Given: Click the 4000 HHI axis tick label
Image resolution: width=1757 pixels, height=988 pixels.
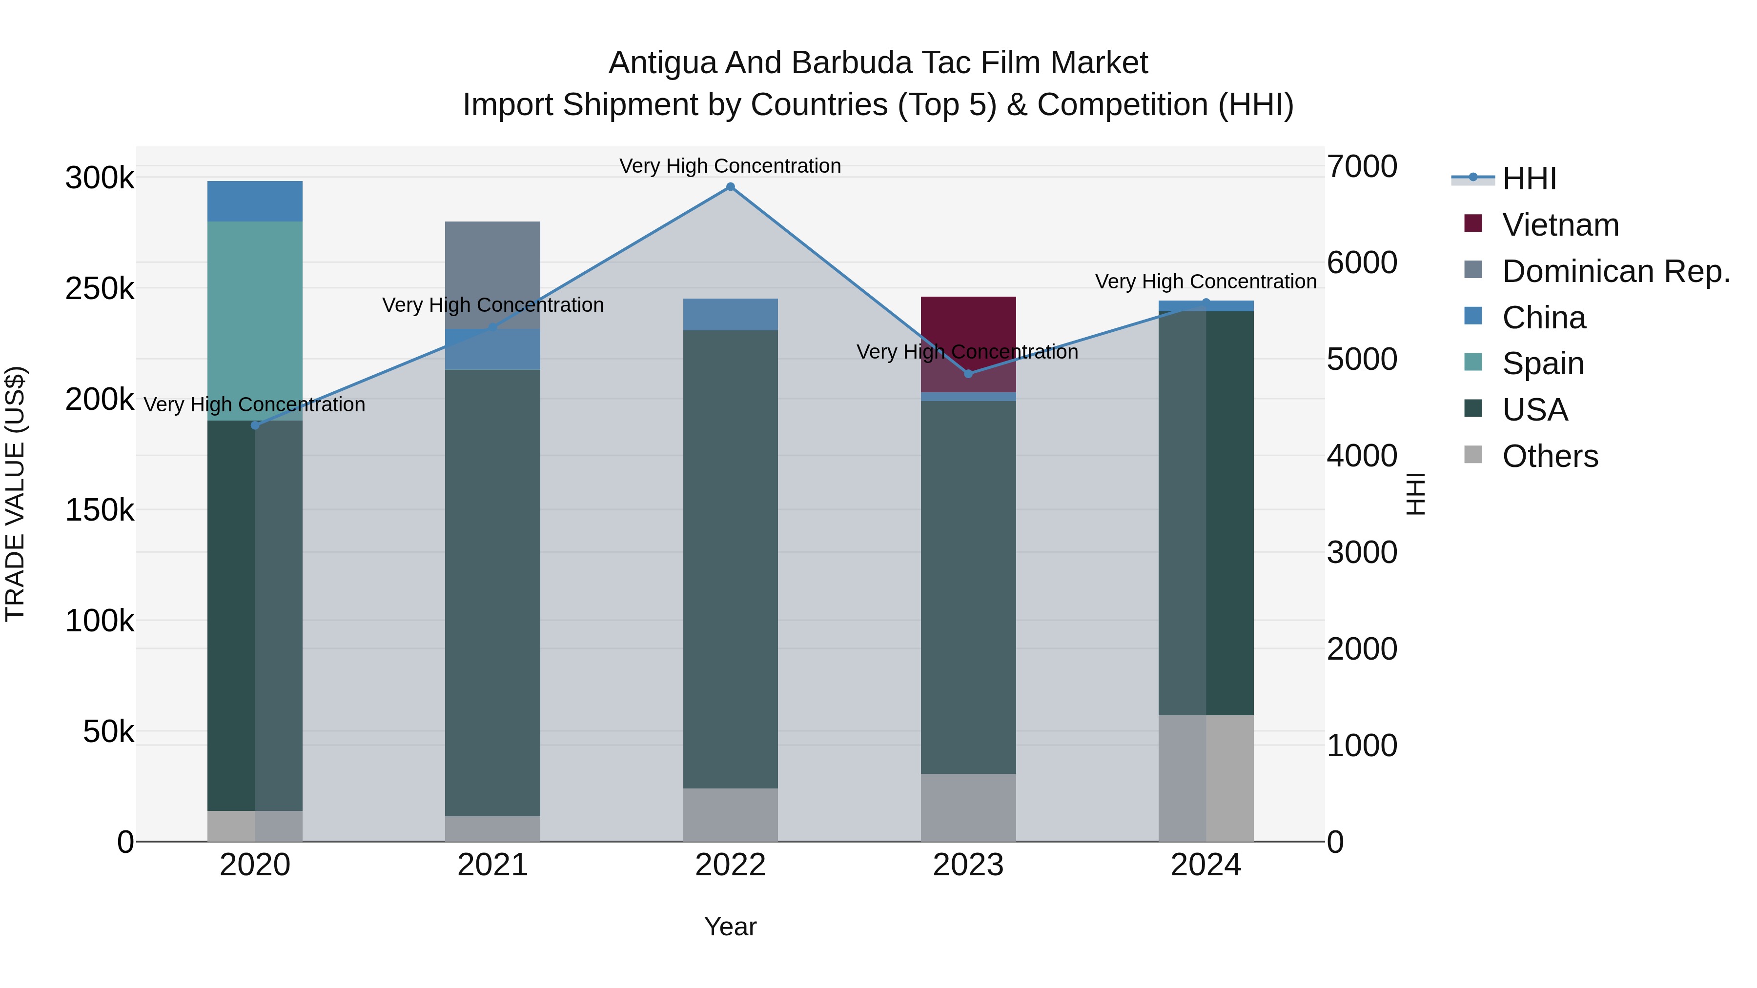Looking at the screenshot, I should pos(1362,456).
